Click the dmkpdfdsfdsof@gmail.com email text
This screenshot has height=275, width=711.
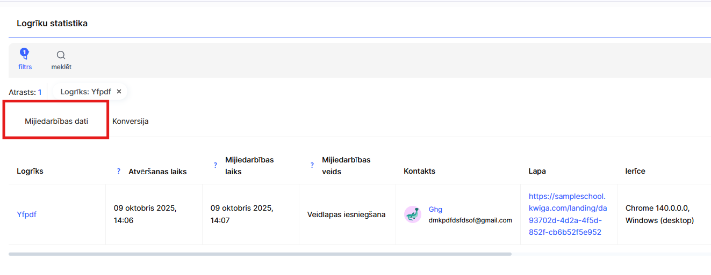tap(470, 220)
